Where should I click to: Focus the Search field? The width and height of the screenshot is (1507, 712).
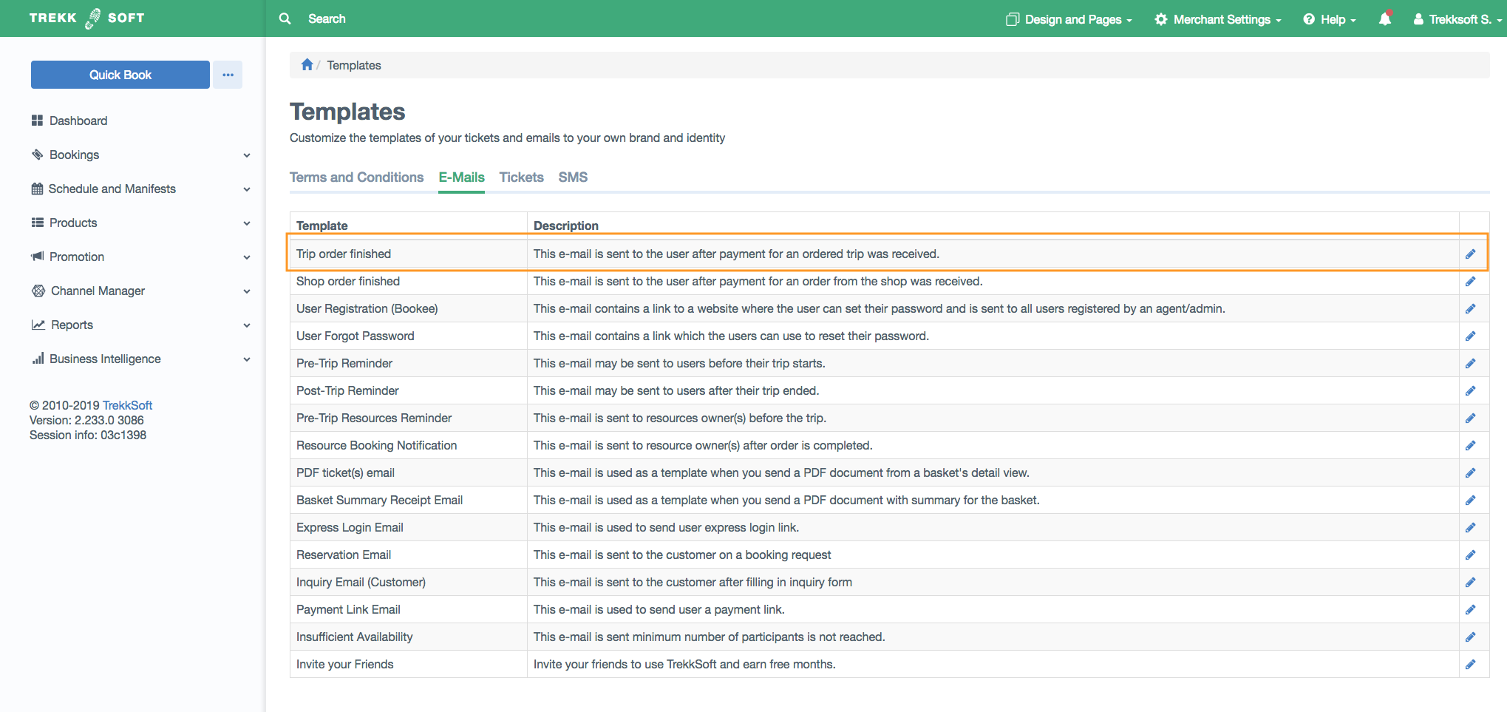pos(327,18)
